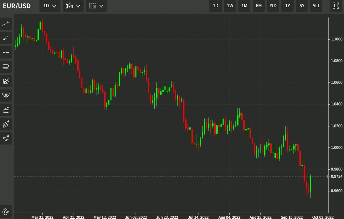Select the Fibonacci retracement tool
The image size is (344, 219).
coord(6,110)
